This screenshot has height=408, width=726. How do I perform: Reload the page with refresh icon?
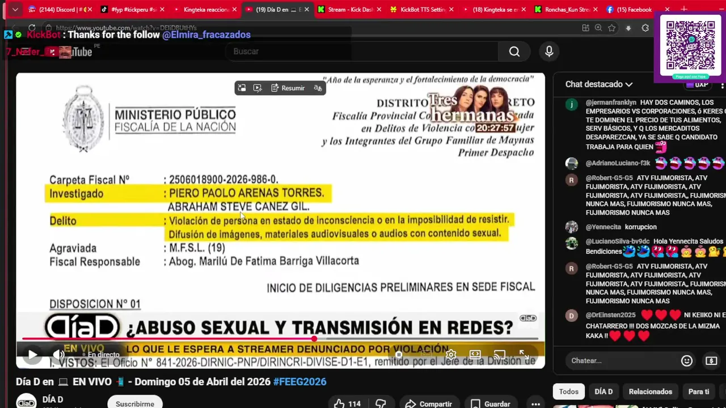point(32,28)
